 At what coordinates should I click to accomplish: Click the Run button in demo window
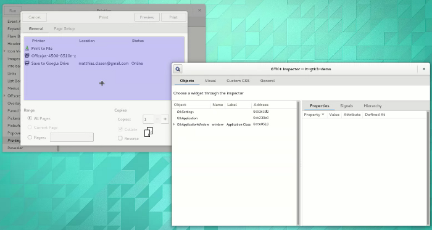click(13, 10)
